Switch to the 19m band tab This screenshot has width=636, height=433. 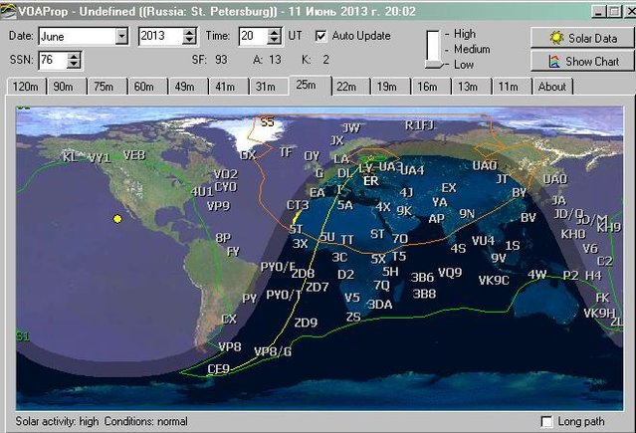[x=387, y=87]
